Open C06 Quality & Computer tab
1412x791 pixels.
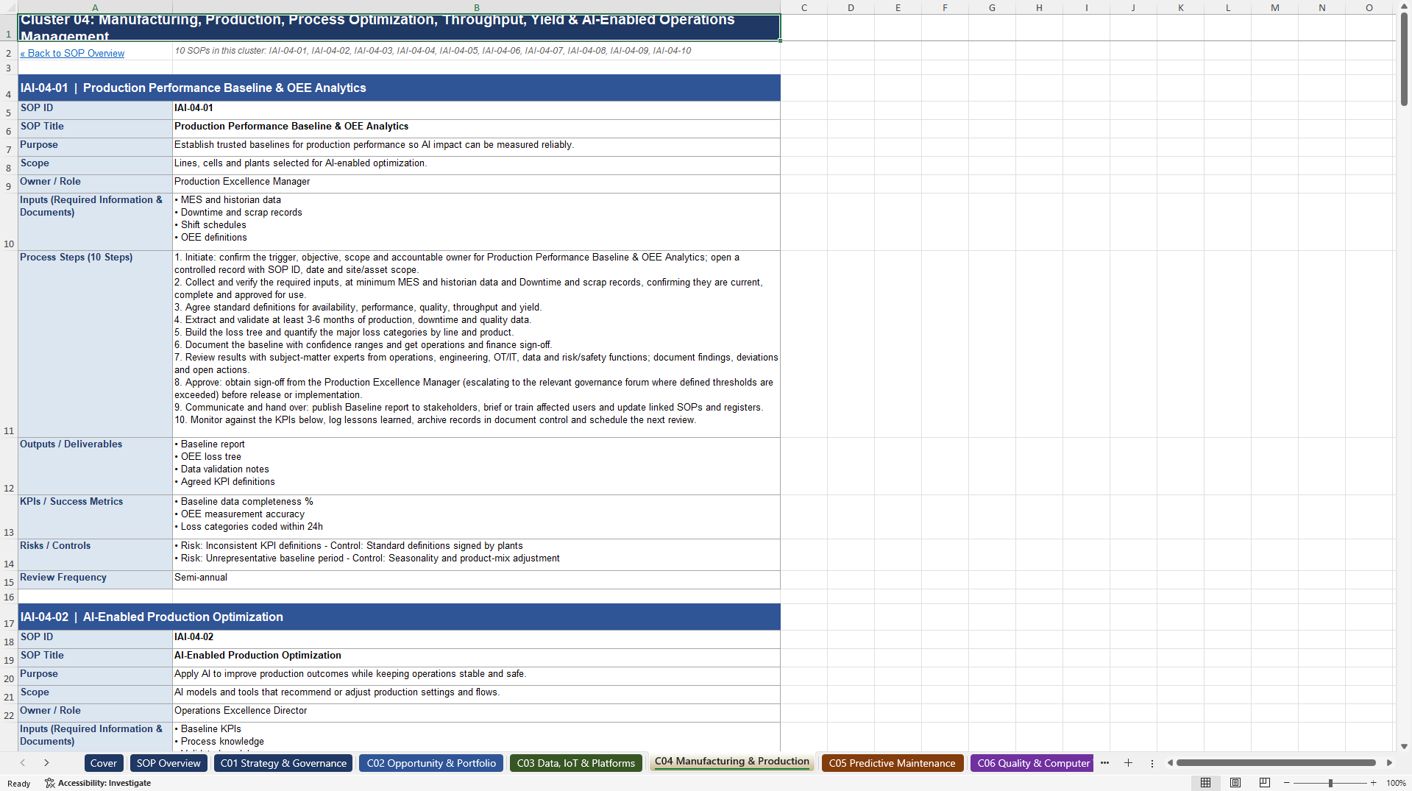(x=1032, y=763)
